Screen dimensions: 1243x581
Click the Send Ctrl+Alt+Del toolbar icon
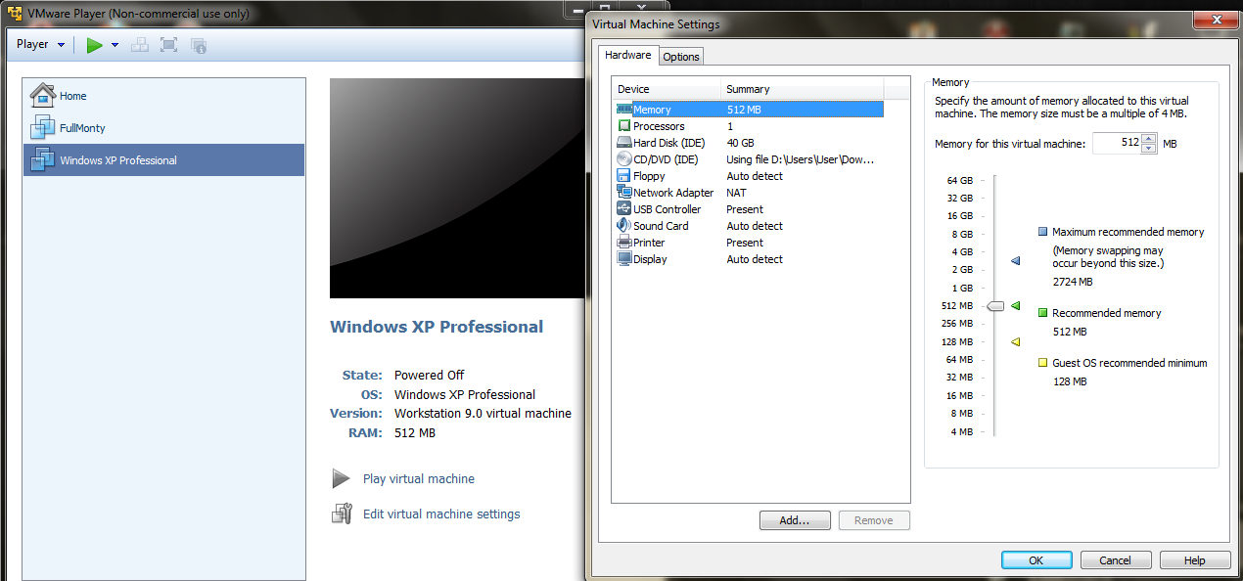click(141, 45)
